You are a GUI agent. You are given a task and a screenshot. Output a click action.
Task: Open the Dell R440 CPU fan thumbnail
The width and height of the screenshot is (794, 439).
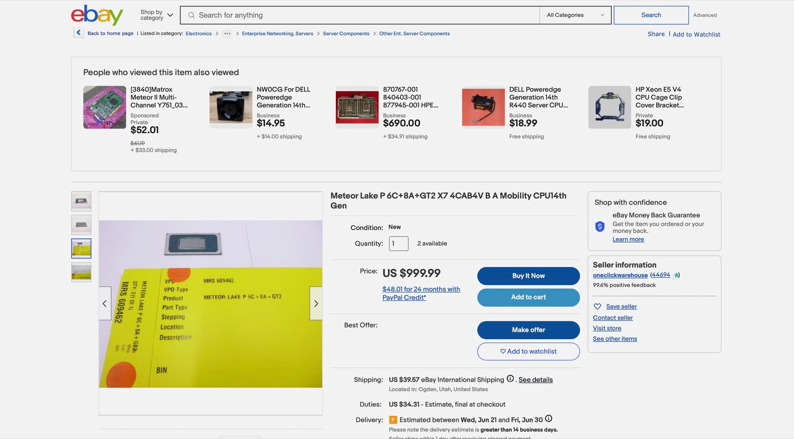[x=483, y=107]
